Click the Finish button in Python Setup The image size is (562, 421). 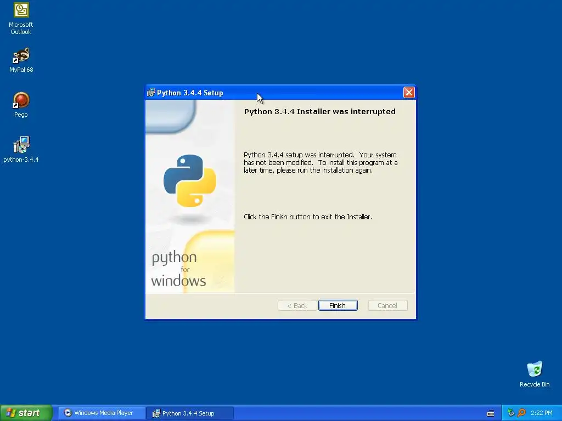click(x=338, y=305)
